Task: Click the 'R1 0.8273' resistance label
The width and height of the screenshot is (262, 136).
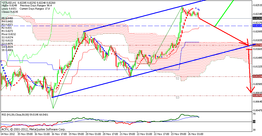Action: coord(7,31)
